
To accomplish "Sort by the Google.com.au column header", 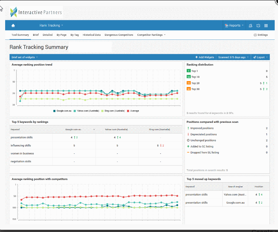I will 74,129.
